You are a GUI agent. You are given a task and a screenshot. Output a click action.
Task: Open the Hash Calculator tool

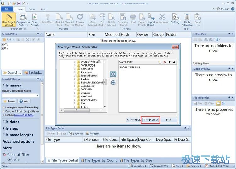187,20
